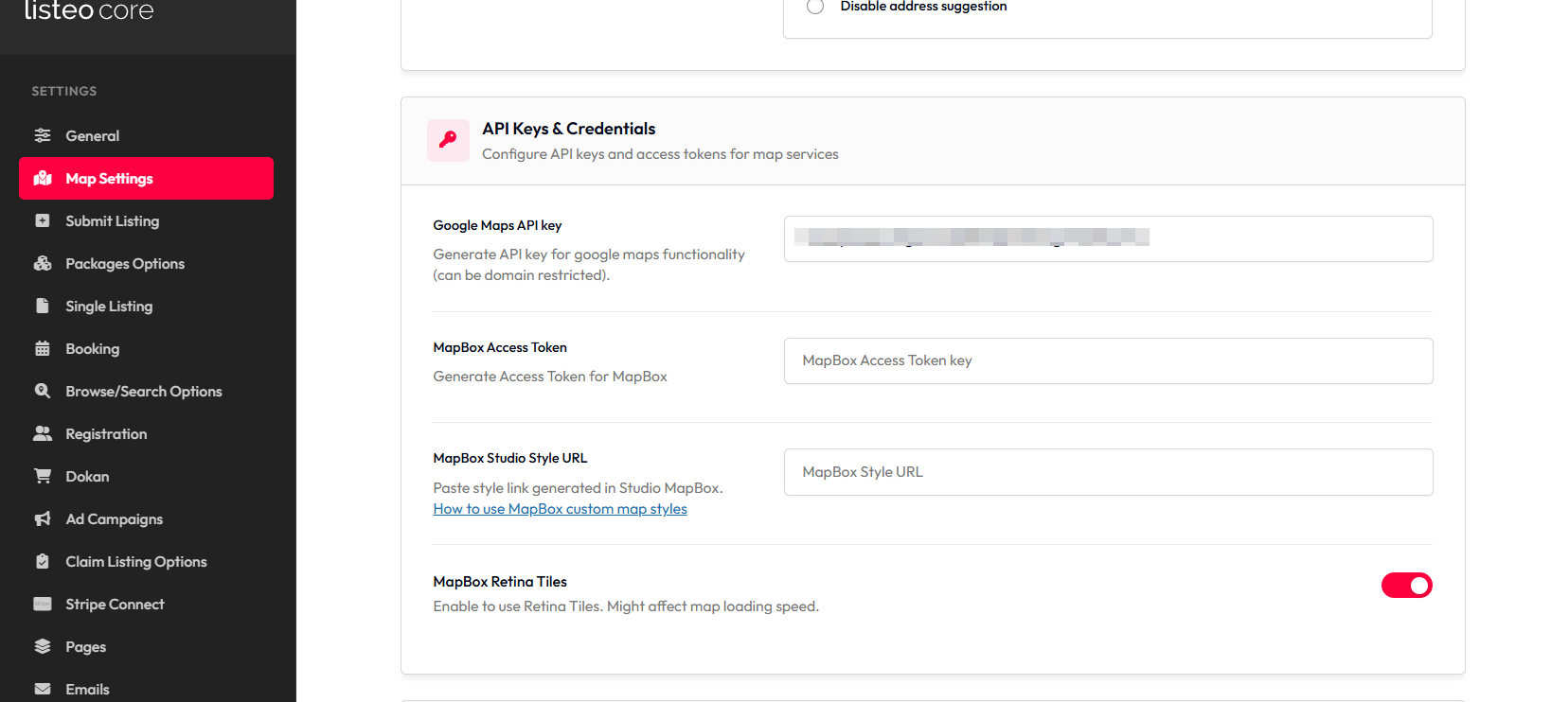Click the Browse/Search Options magnifier icon

pyautogui.click(x=43, y=391)
